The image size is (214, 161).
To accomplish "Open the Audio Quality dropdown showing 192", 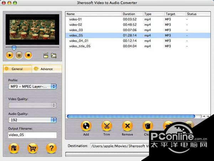I will 32,120.
